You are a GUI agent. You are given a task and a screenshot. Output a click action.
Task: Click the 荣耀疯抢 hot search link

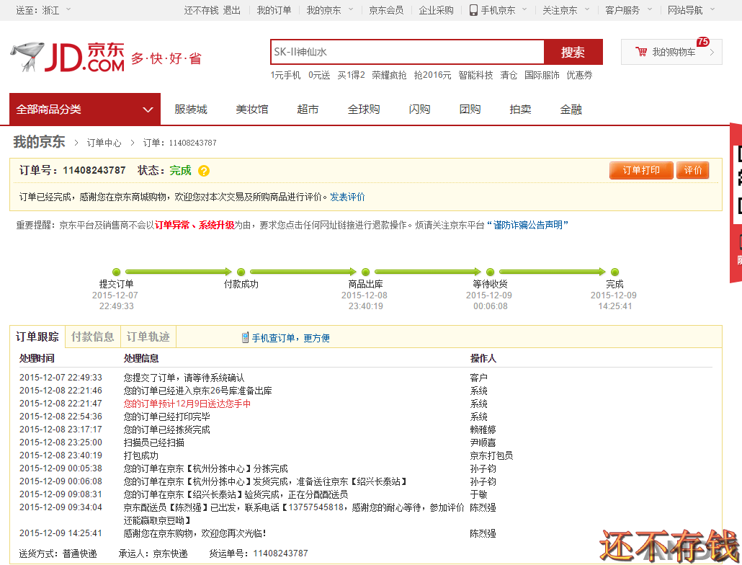(x=389, y=75)
